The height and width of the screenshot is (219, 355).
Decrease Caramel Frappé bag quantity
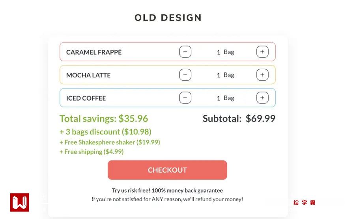pos(185,52)
